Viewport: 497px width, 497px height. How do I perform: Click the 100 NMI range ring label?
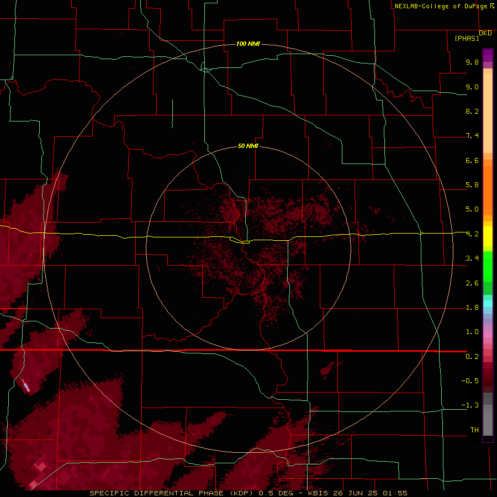click(248, 44)
